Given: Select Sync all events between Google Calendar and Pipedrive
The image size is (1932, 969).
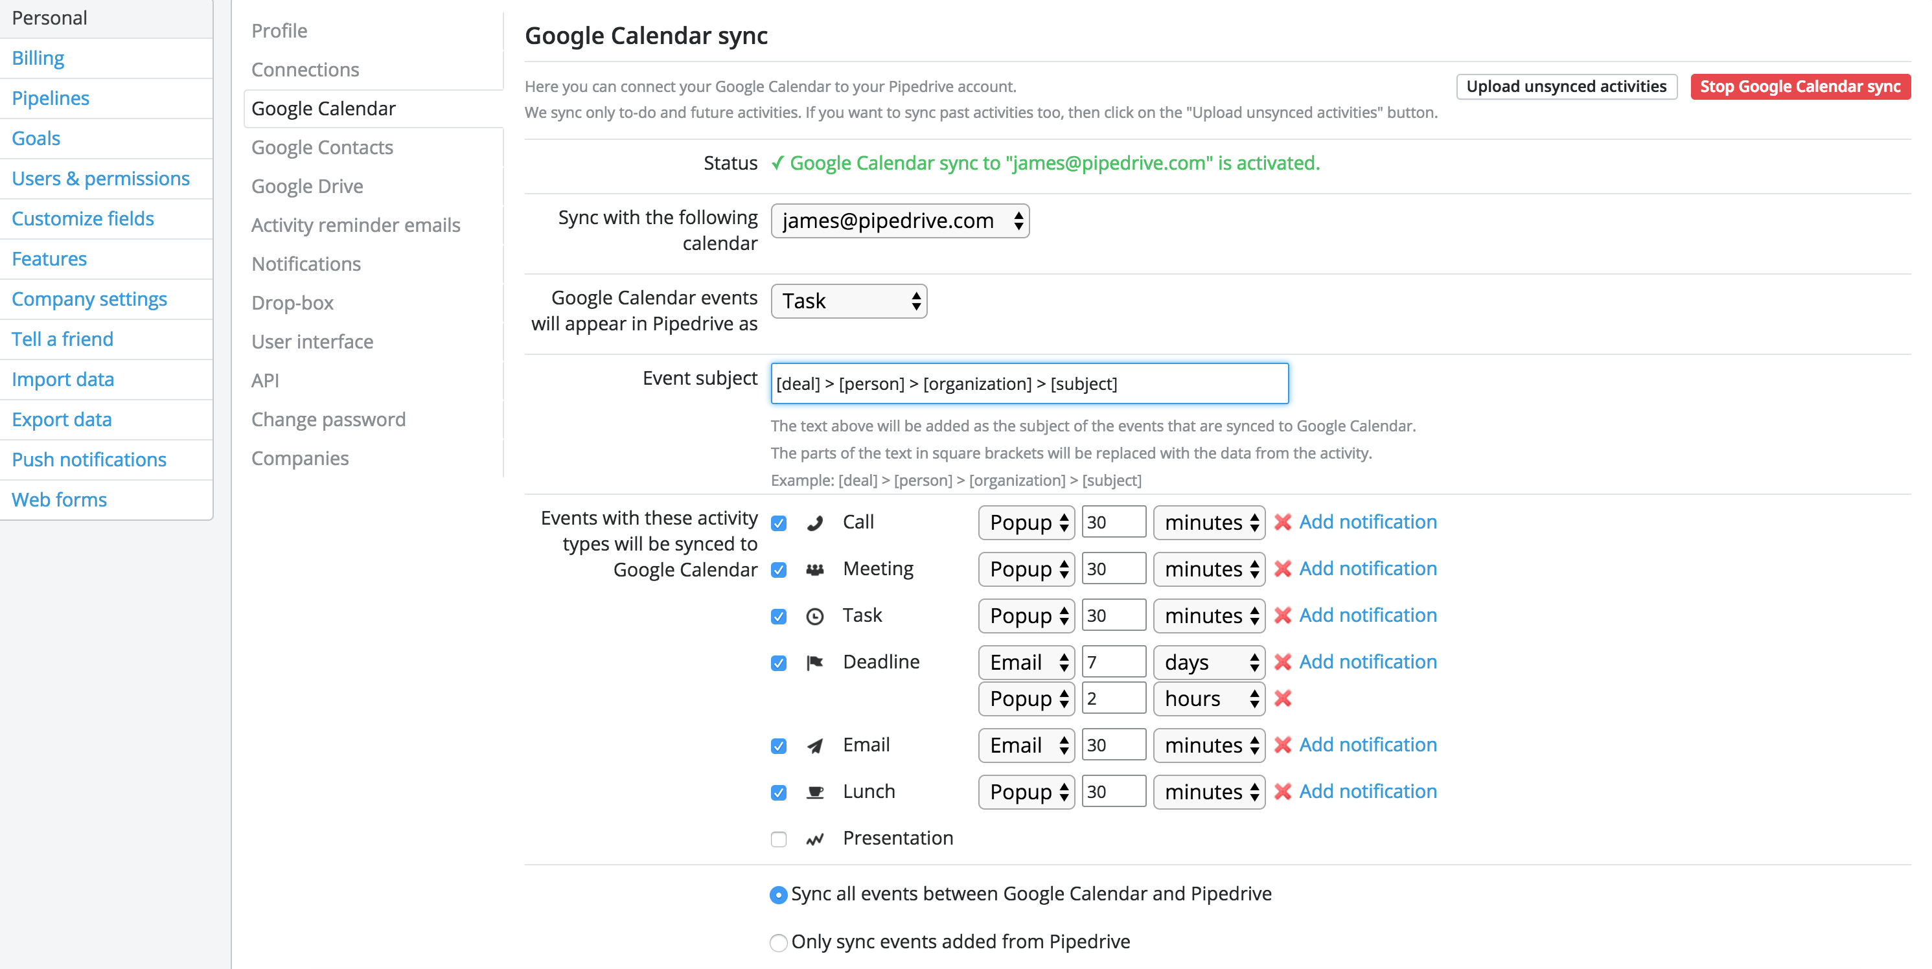Looking at the screenshot, I should pyautogui.click(x=779, y=894).
